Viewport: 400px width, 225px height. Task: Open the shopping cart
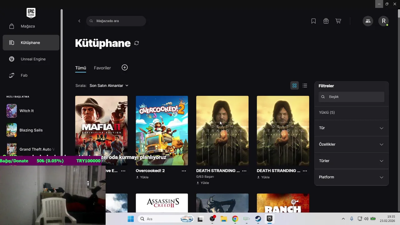(x=338, y=21)
